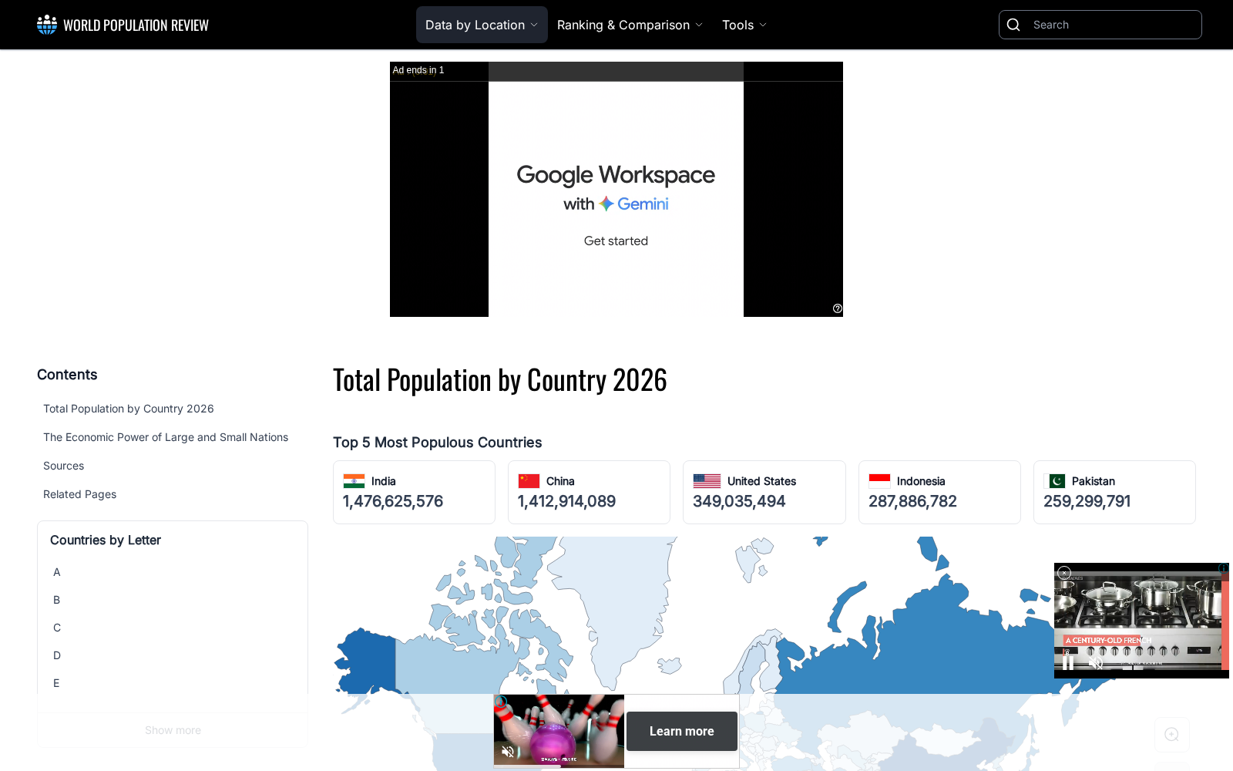Screen dimensions: 1233x771
Task: Open the info icon on the bowling ad
Action: click(x=501, y=702)
